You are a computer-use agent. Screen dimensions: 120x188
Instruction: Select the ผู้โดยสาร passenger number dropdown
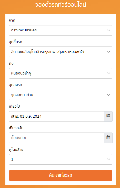61,159
